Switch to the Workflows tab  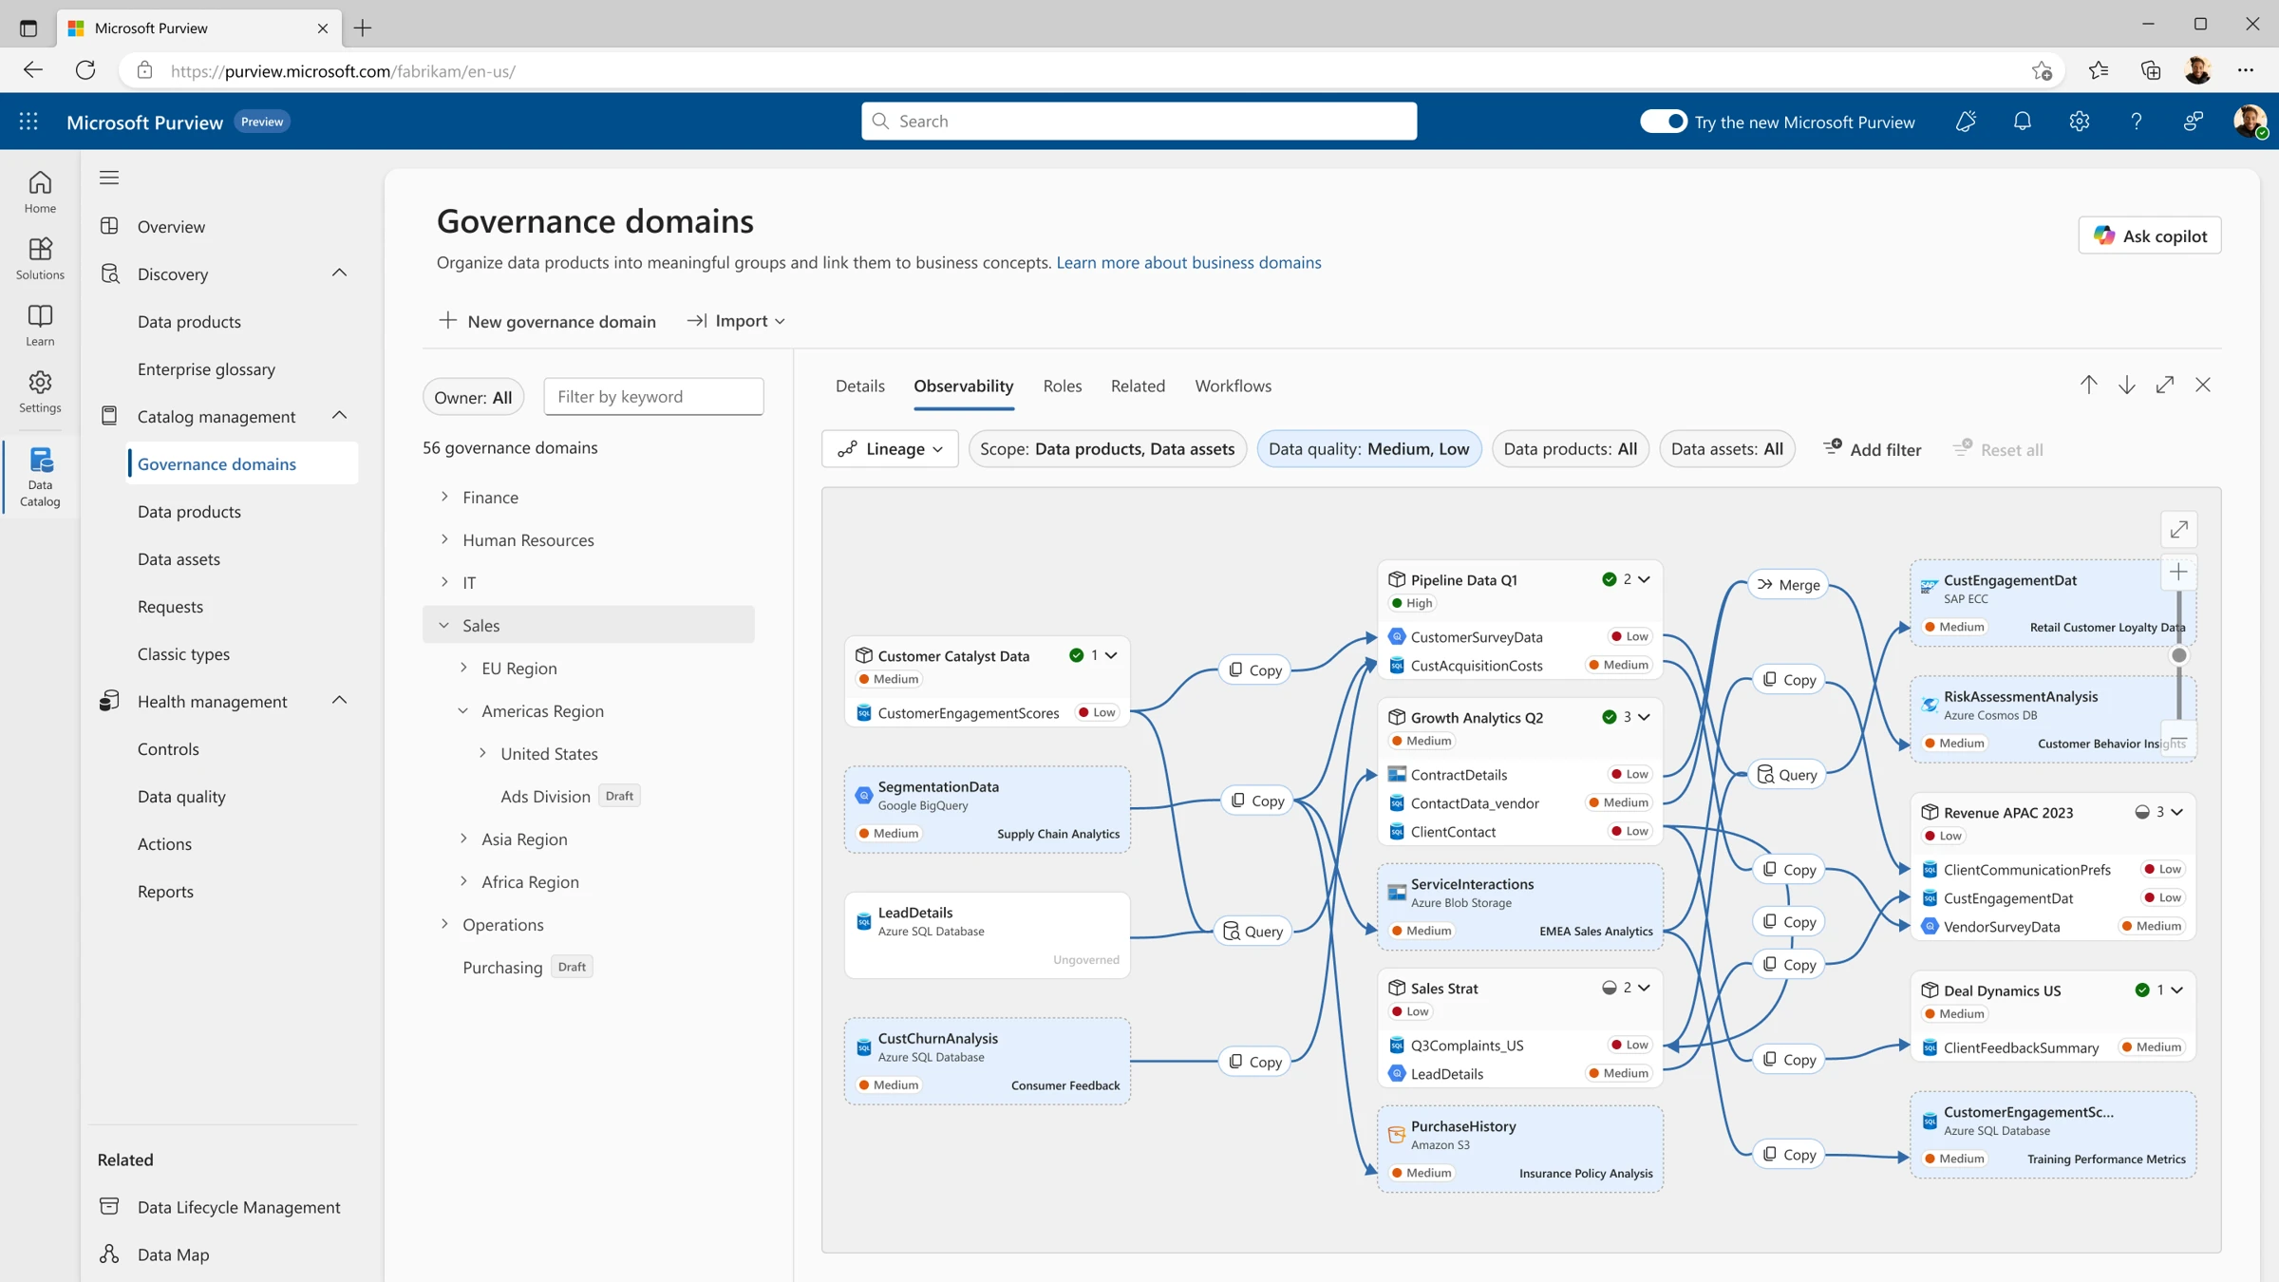tap(1234, 386)
